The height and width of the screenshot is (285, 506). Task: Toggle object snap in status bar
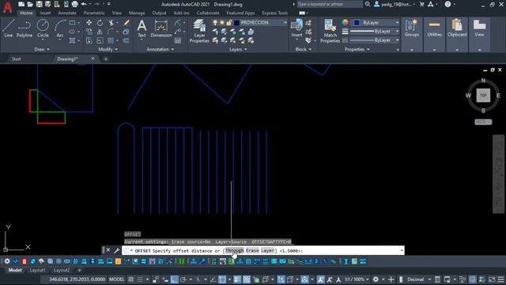pos(222,279)
